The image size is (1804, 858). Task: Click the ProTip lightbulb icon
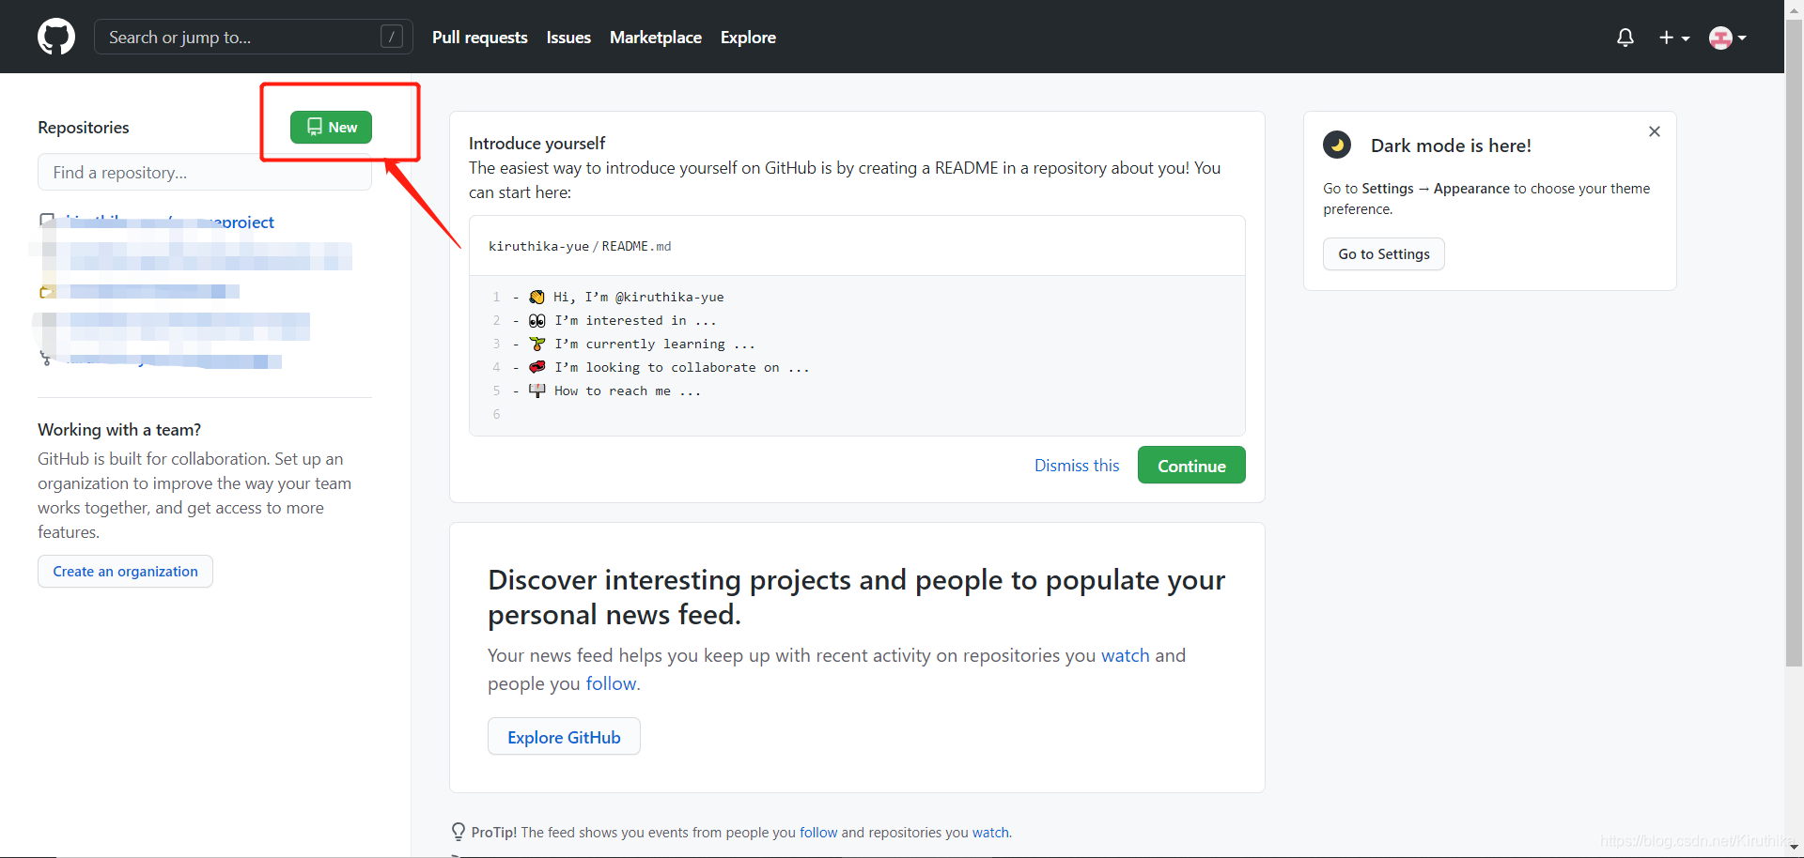(x=459, y=832)
